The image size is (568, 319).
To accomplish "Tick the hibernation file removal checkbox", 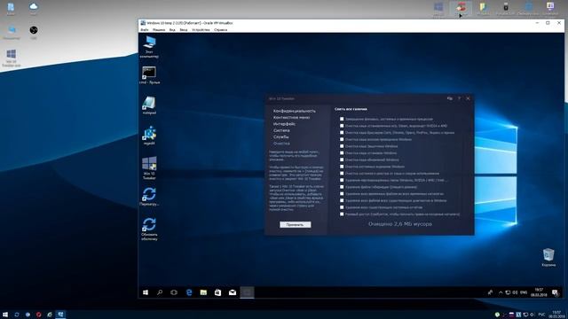I will click(342, 187).
